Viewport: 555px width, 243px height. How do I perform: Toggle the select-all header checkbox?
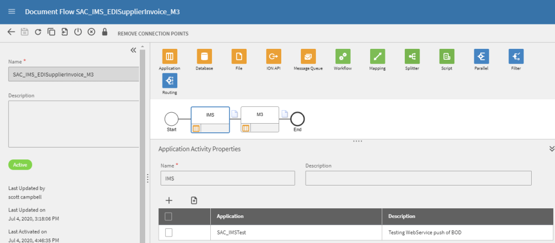(169, 216)
